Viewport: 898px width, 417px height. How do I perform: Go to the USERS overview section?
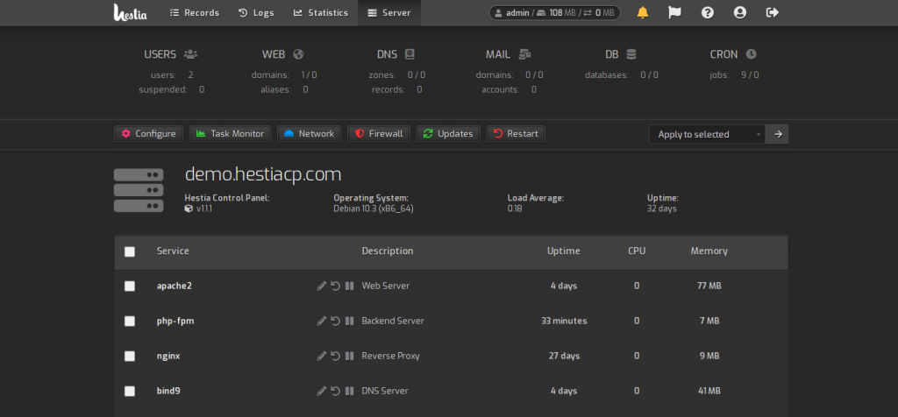[171, 54]
